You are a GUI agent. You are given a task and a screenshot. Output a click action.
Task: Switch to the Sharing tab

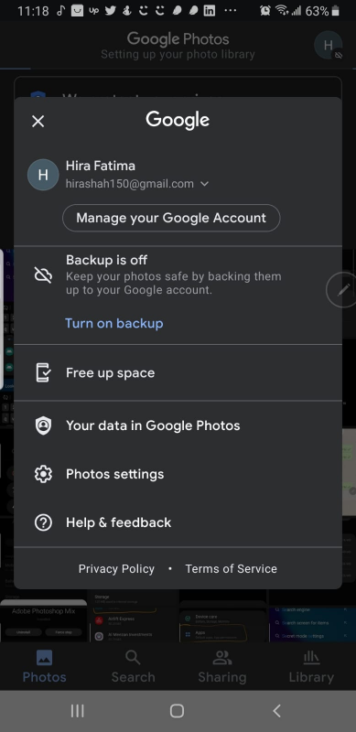[221, 667]
